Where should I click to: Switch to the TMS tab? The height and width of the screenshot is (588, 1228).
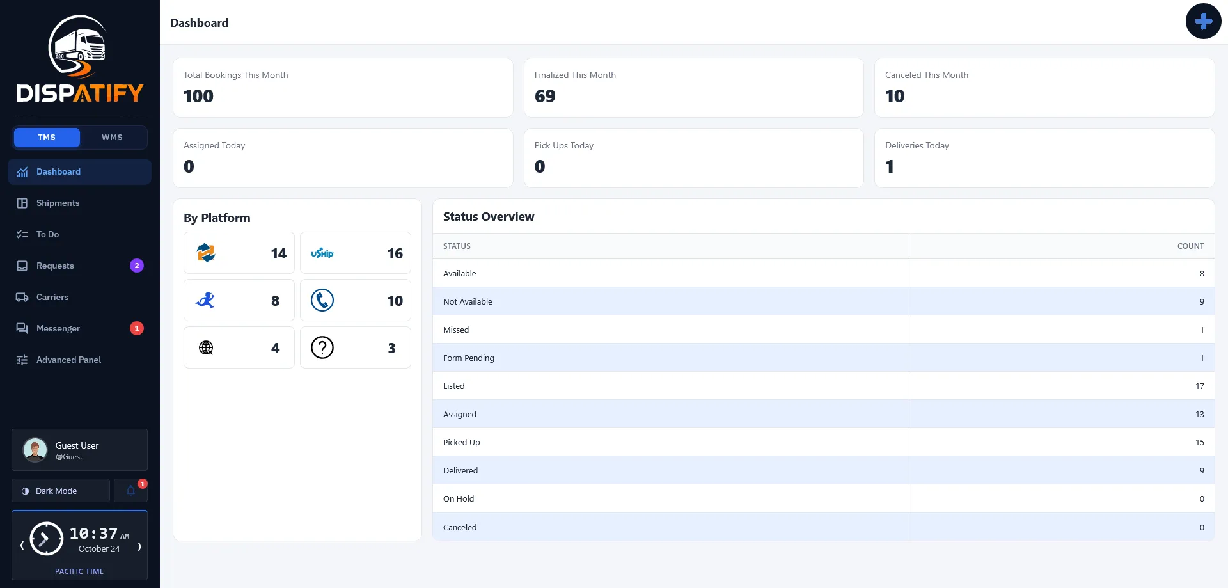tap(47, 138)
